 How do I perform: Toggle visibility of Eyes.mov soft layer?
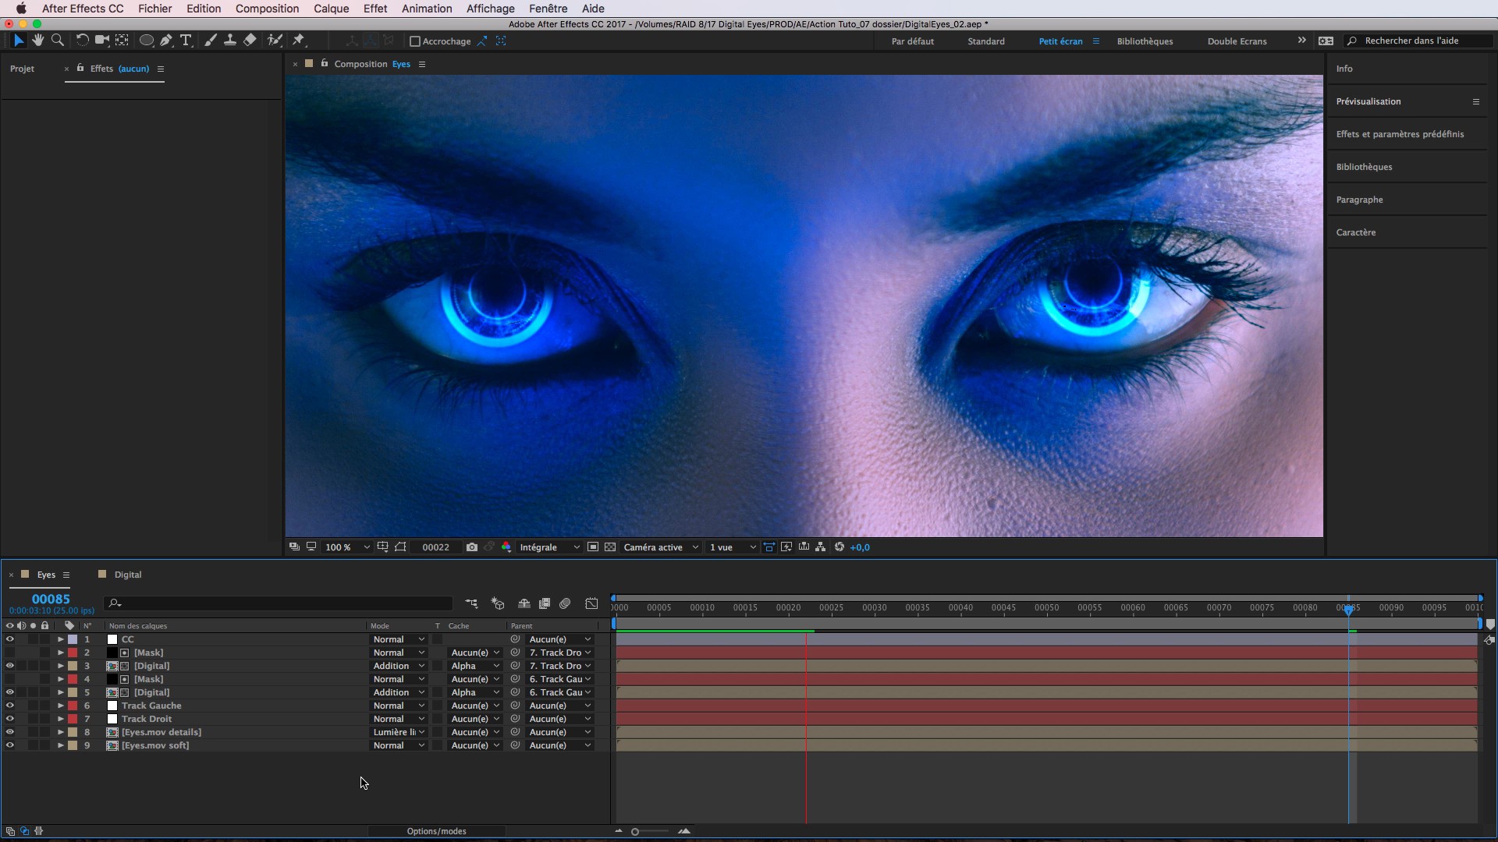(9, 745)
